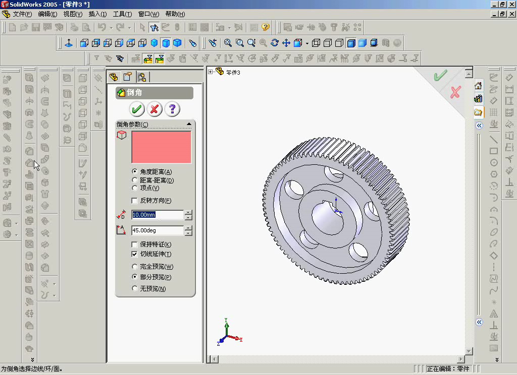Screen dimensions: 517x375
Task: Switch to the FeatureManager design tree tab
Action: (x=114, y=77)
